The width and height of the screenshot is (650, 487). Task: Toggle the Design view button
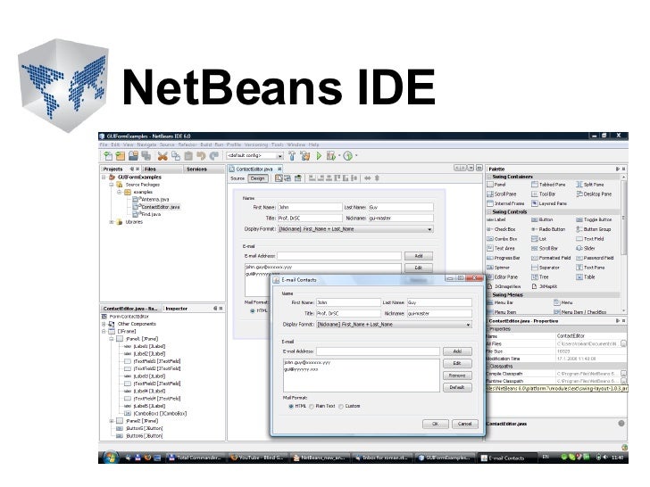pos(257,178)
